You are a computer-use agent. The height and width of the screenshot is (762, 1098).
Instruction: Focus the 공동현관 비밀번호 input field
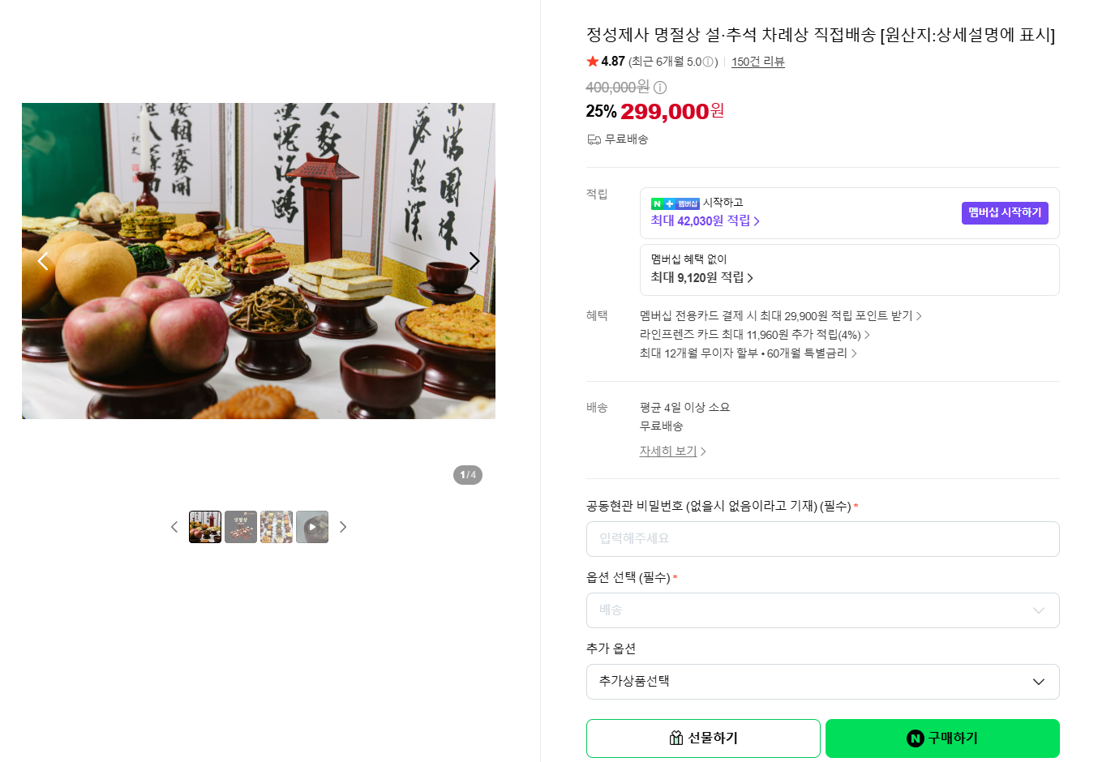tap(822, 539)
